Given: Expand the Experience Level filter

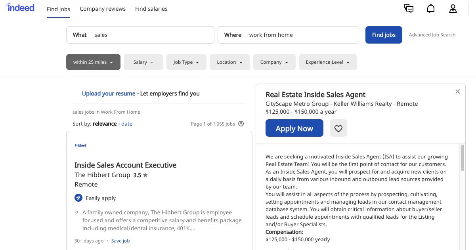Looking at the screenshot, I should (328, 62).
